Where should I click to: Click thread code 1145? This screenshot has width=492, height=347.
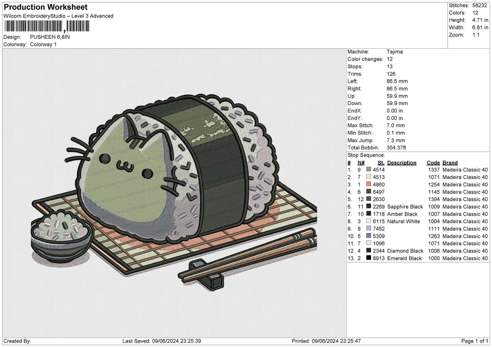click(433, 192)
